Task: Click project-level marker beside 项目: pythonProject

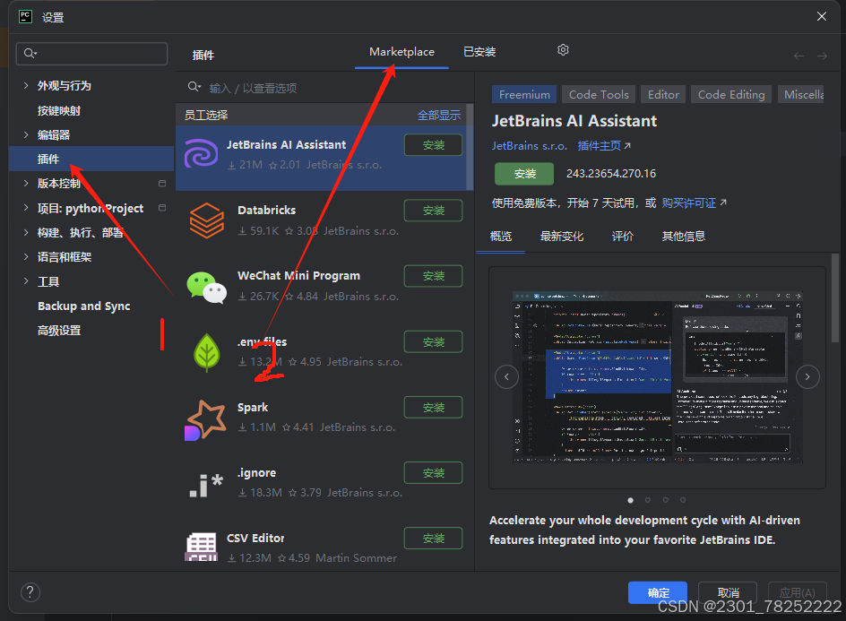Action: click(162, 208)
